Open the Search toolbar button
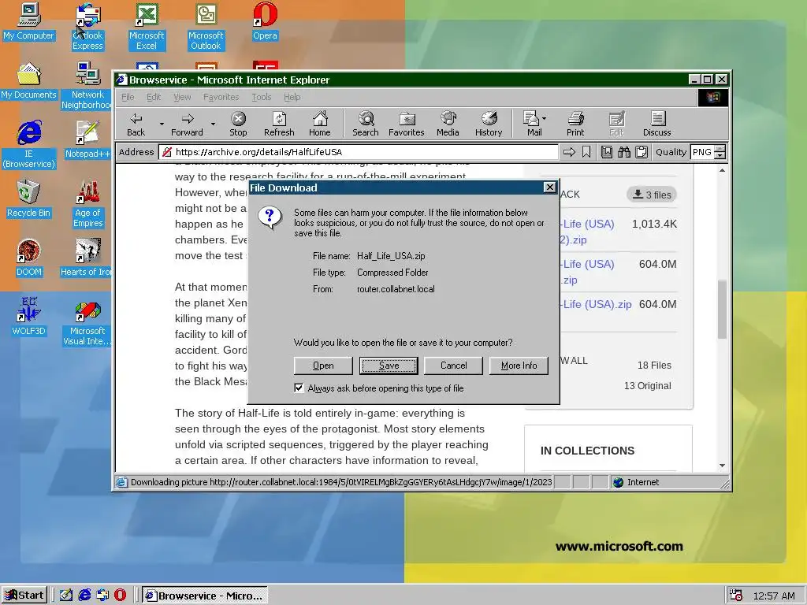 [366, 124]
